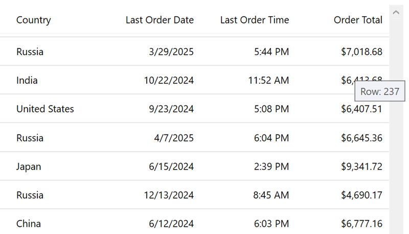This screenshot has width=409, height=234.
Task: Select the $6,645.36 order total
Action: [x=361, y=138]
